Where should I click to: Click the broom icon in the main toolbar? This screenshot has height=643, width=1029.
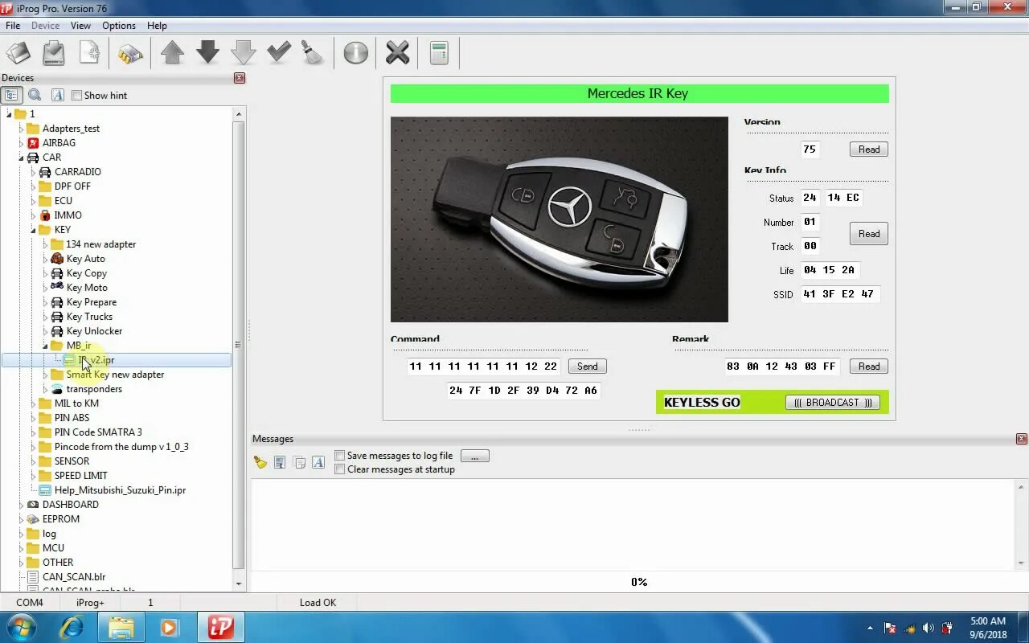coord(313,54)
